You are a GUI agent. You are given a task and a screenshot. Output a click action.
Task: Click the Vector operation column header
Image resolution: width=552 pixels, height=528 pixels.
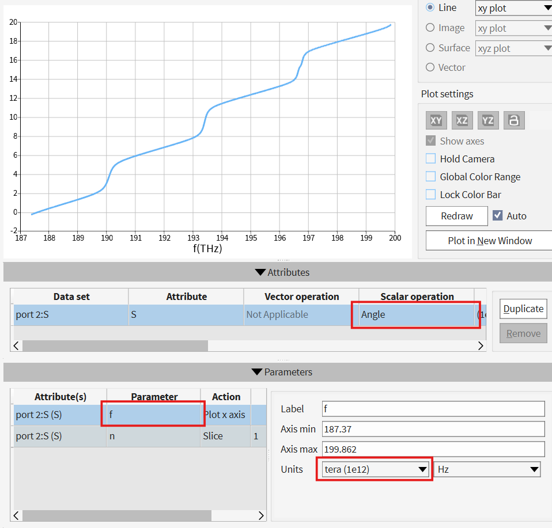301,297
